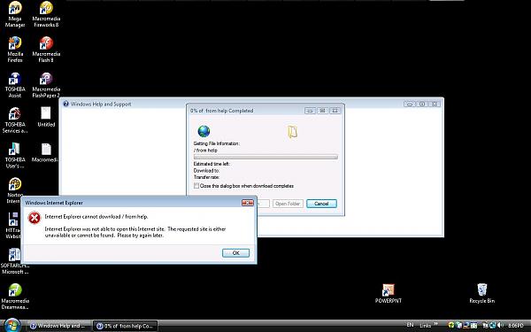Click the 'Getting File Information:' label
Viewport: 531px width, 332px height.
pyautogui.click(x=217, y=143)
